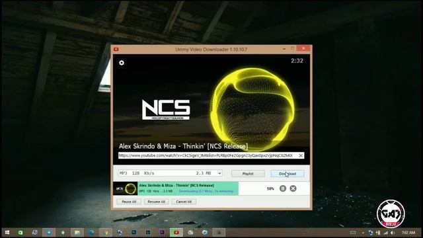Viewport: 423px width, 238px height.
Task: Pause the Thinkin' download with the pause icon
Action: coord(283,188)
